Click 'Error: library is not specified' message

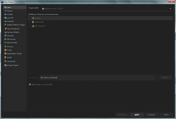[42, 84]
